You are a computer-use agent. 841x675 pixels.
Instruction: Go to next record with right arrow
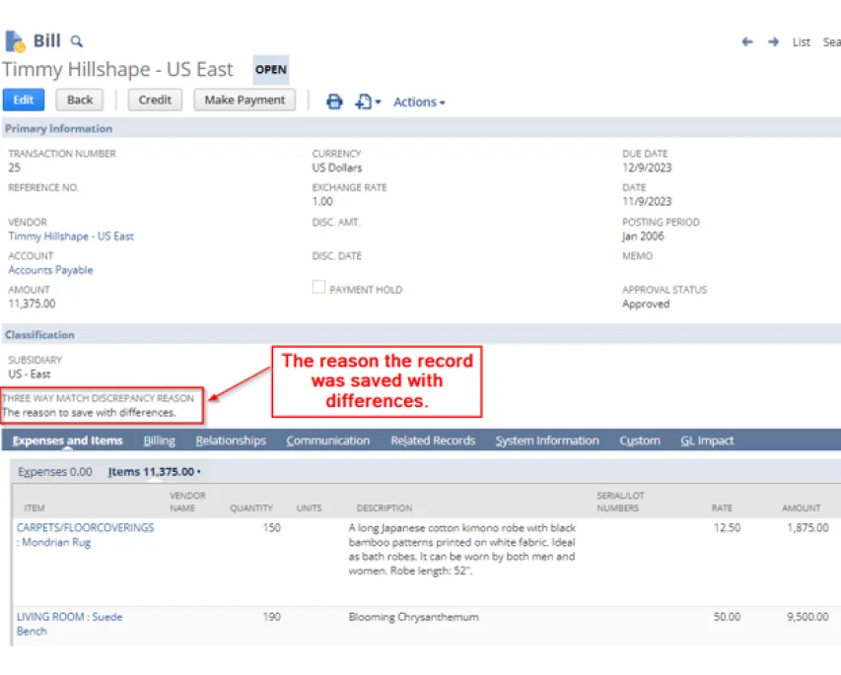tap(773, 42)
